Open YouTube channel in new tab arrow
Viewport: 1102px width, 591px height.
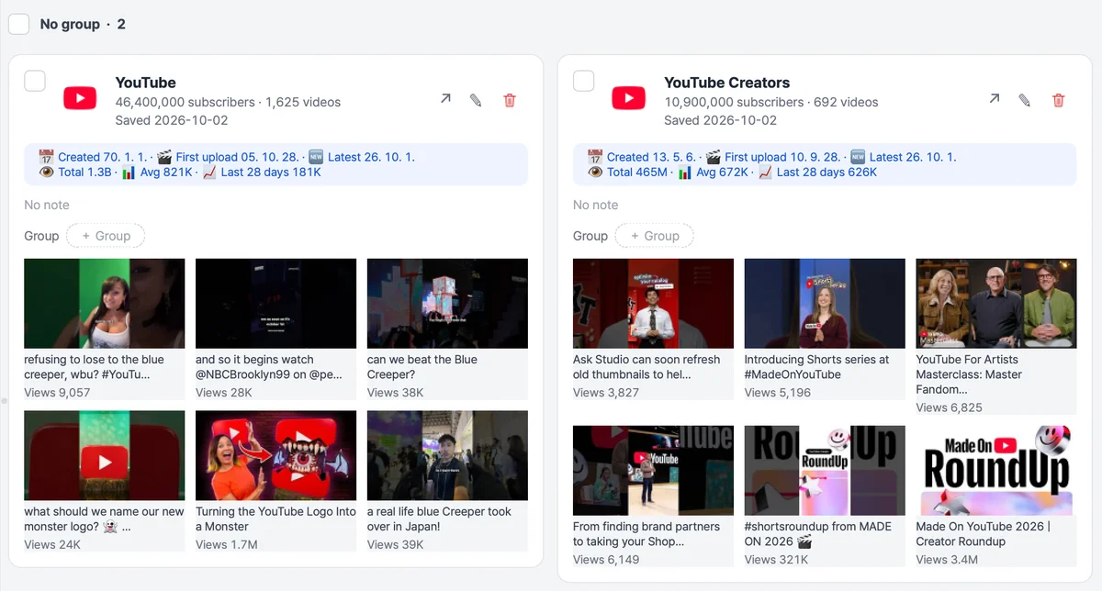click(445, 99)
